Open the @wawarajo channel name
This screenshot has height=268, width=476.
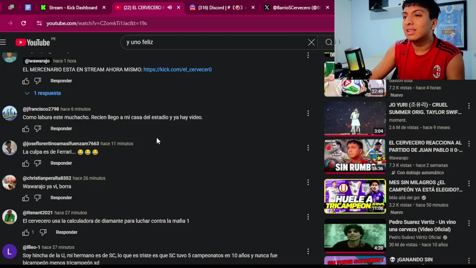(37, 61)
